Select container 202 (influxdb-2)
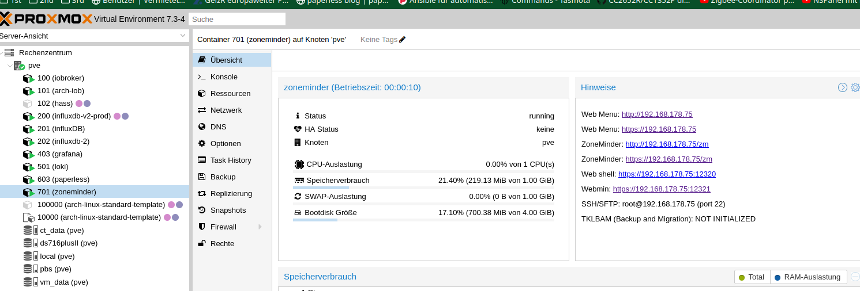This screenshot has width=860, height=291. pyautogui.click(x=63, y=141)
